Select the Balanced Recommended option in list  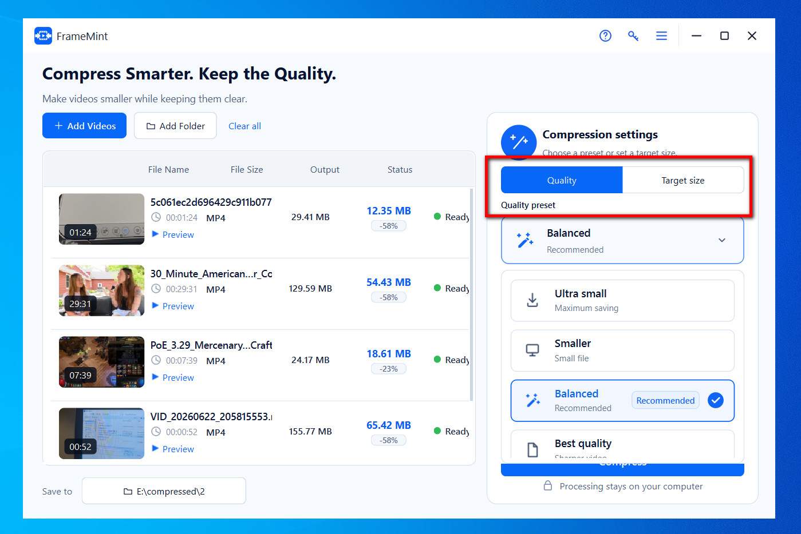tap(622, 401)
